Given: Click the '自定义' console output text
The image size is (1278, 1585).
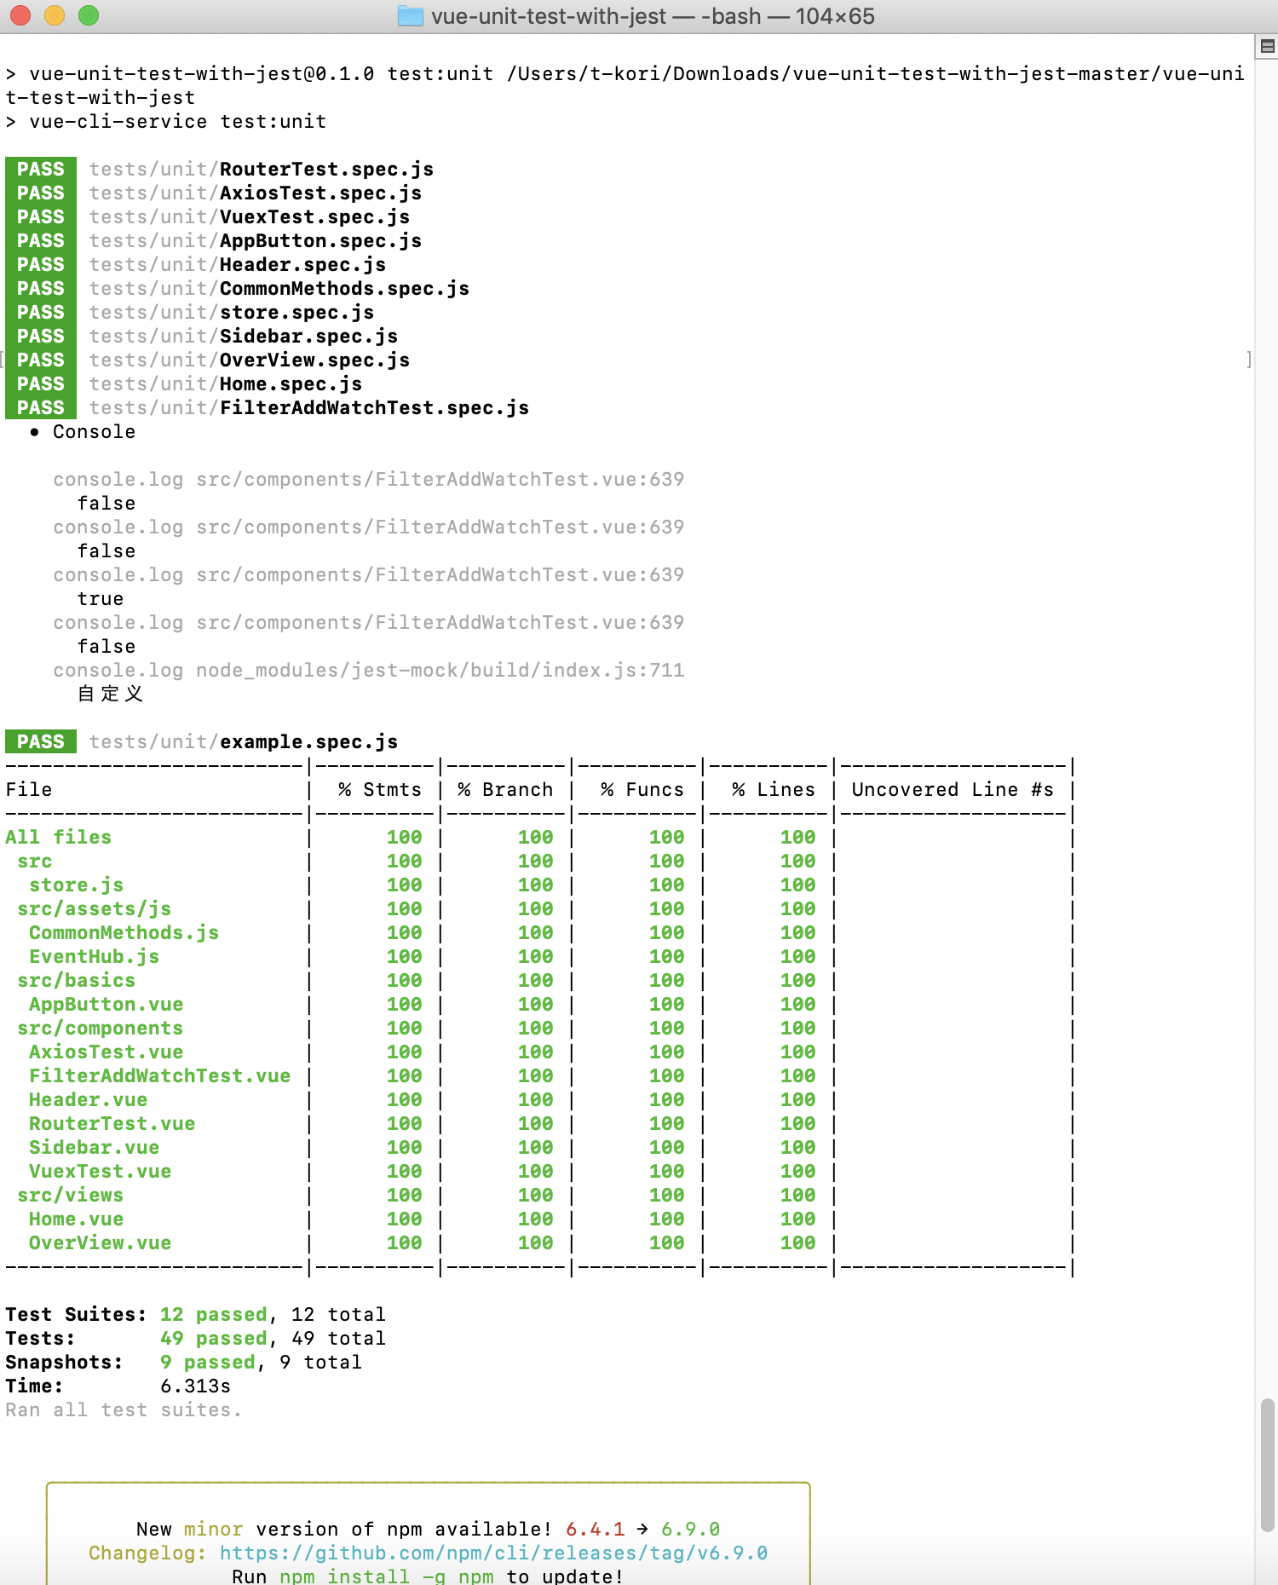Looking at the screenshot, I should 111,694.
